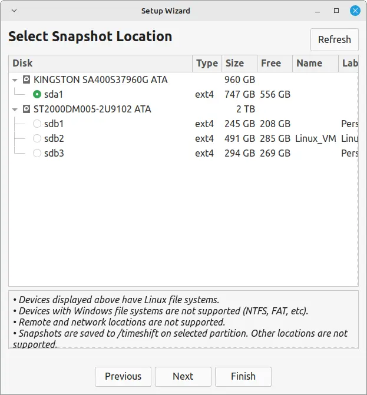
Task: Collapse the KINGSTON SA400S37960G disk tree
Action: coord(15,79)
